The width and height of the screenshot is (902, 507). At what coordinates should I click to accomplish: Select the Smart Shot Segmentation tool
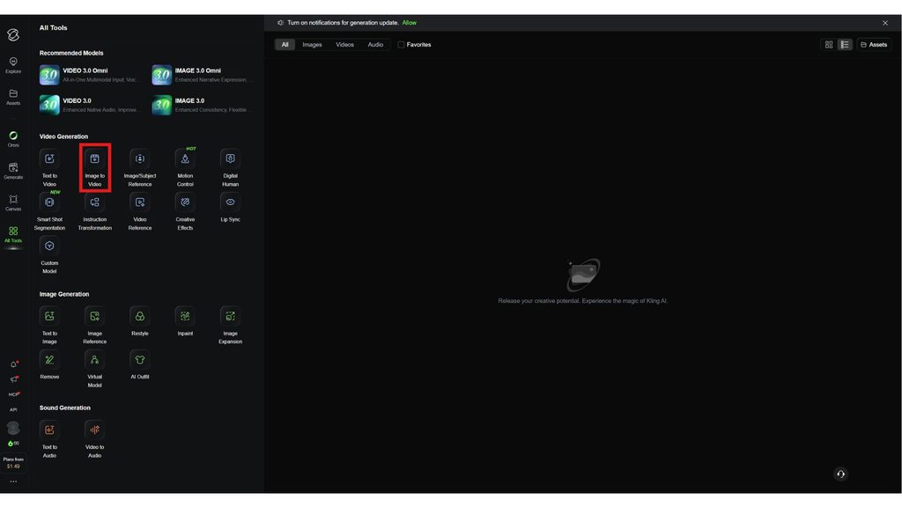[49, 211]
